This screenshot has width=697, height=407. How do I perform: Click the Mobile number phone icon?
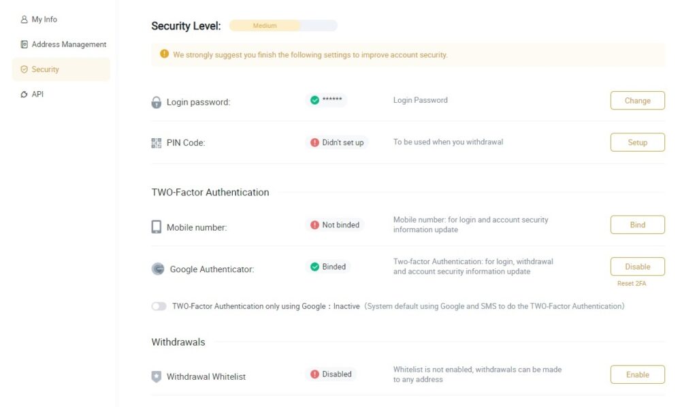click(157, 227)
